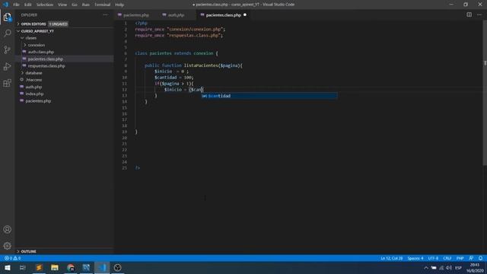Open the View menu

(x=62, y=5)
